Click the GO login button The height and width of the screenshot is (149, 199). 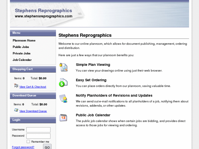(47, 147)
